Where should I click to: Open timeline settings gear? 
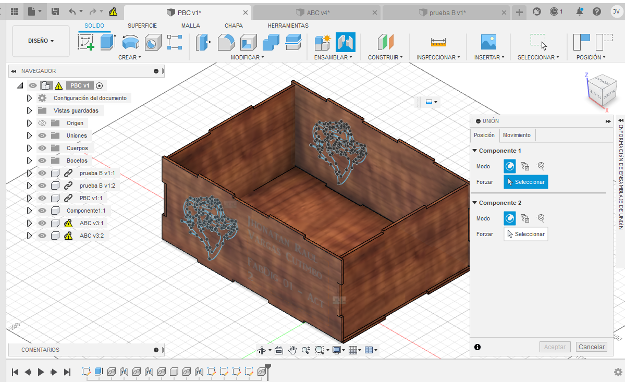pyautogui.click(x=618, y=372)
